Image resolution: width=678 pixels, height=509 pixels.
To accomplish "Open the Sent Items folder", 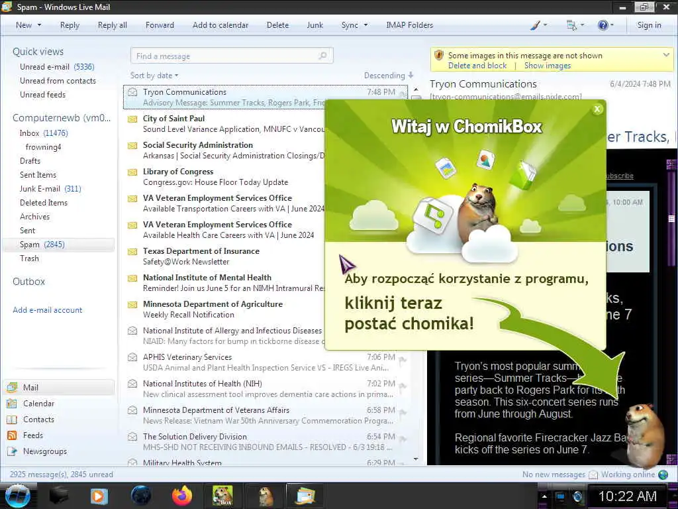I will coord(38,174).
